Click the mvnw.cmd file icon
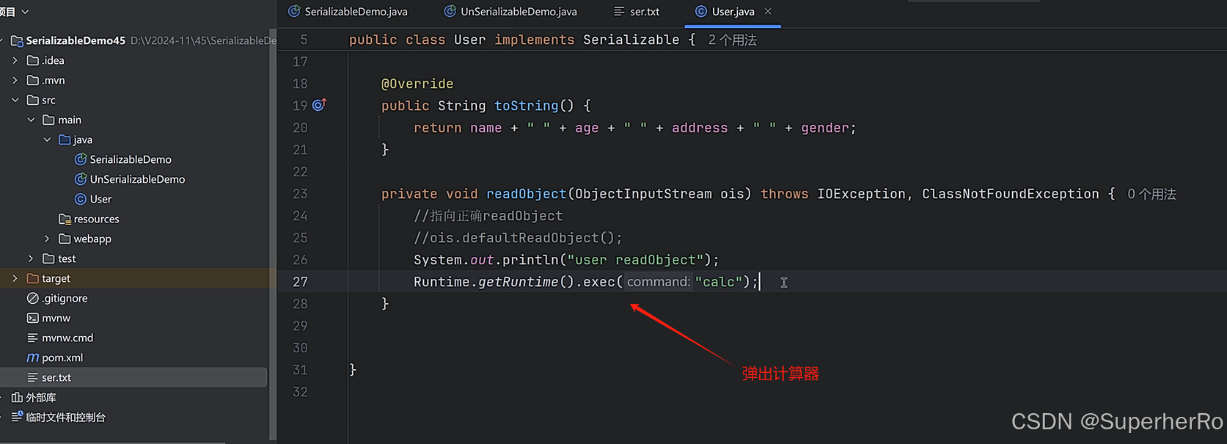This screenshot has width=1227, height=444. point(32,338)
